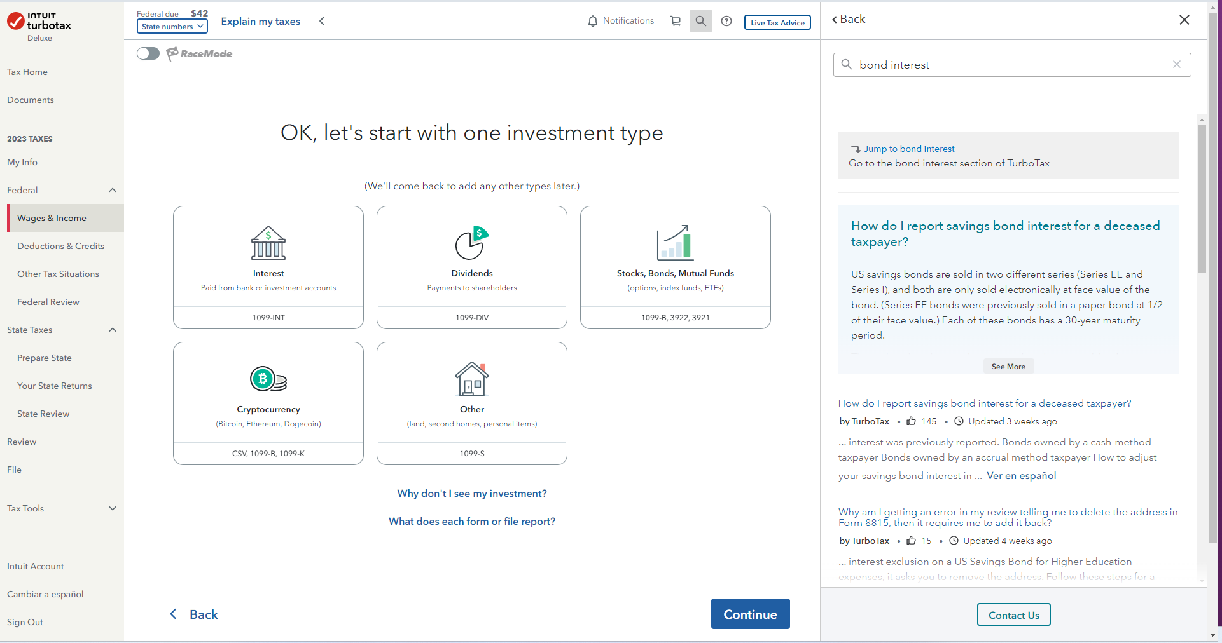Collapse the Federal section chevron
Viewport: 1222px width, 643px height.
(113, 190)
